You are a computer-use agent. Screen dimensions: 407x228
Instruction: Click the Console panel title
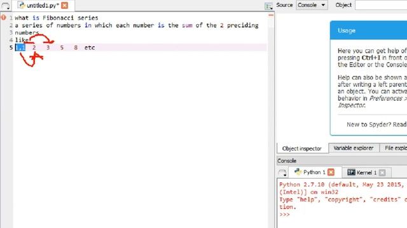pos(287,161)
